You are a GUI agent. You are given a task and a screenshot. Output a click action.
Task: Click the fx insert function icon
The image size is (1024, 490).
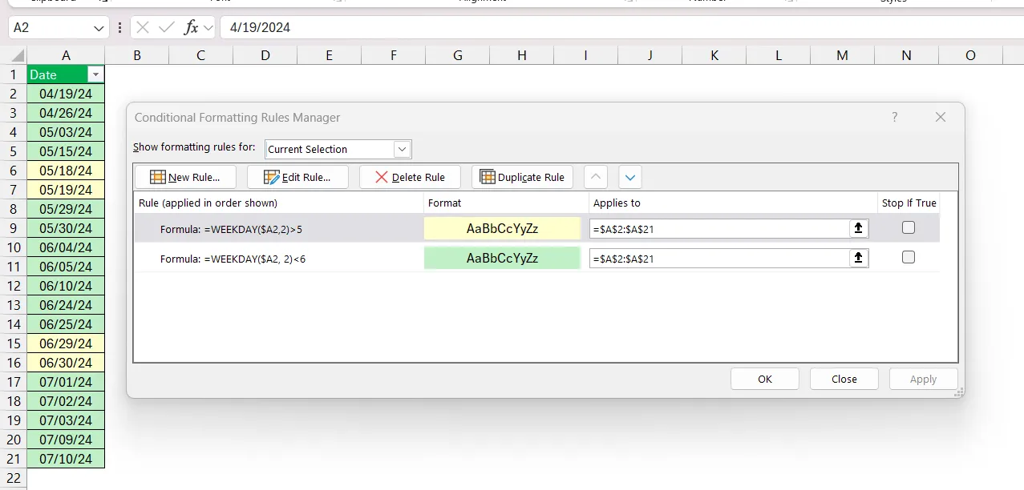coord(191,27)
